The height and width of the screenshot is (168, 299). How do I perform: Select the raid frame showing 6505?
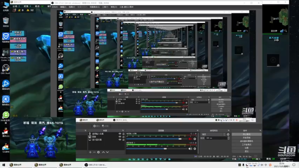click(18, 34)
